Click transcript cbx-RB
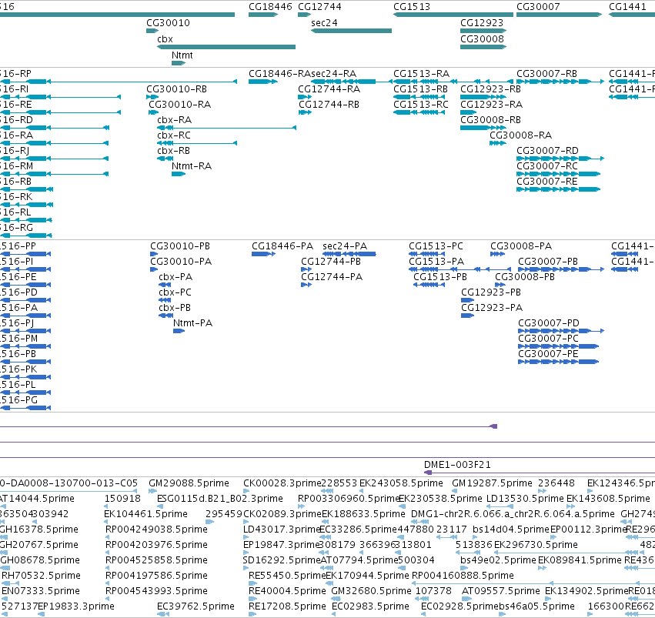655x618 pixels. coord(173,151)
